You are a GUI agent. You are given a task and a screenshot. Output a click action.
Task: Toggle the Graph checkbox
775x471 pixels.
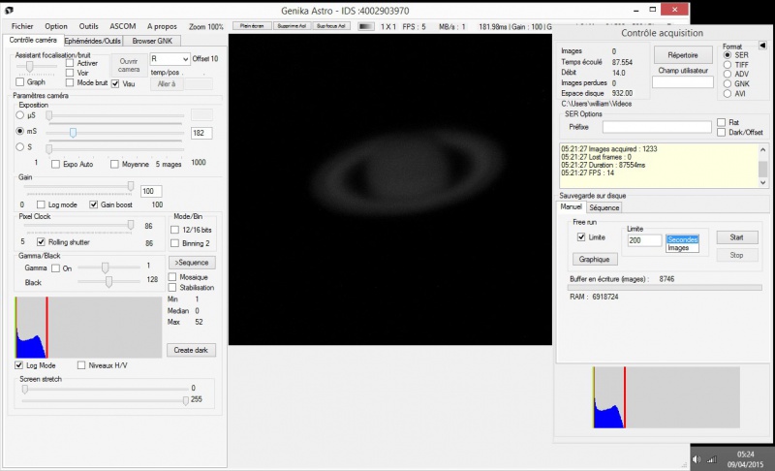pos(19,81)
